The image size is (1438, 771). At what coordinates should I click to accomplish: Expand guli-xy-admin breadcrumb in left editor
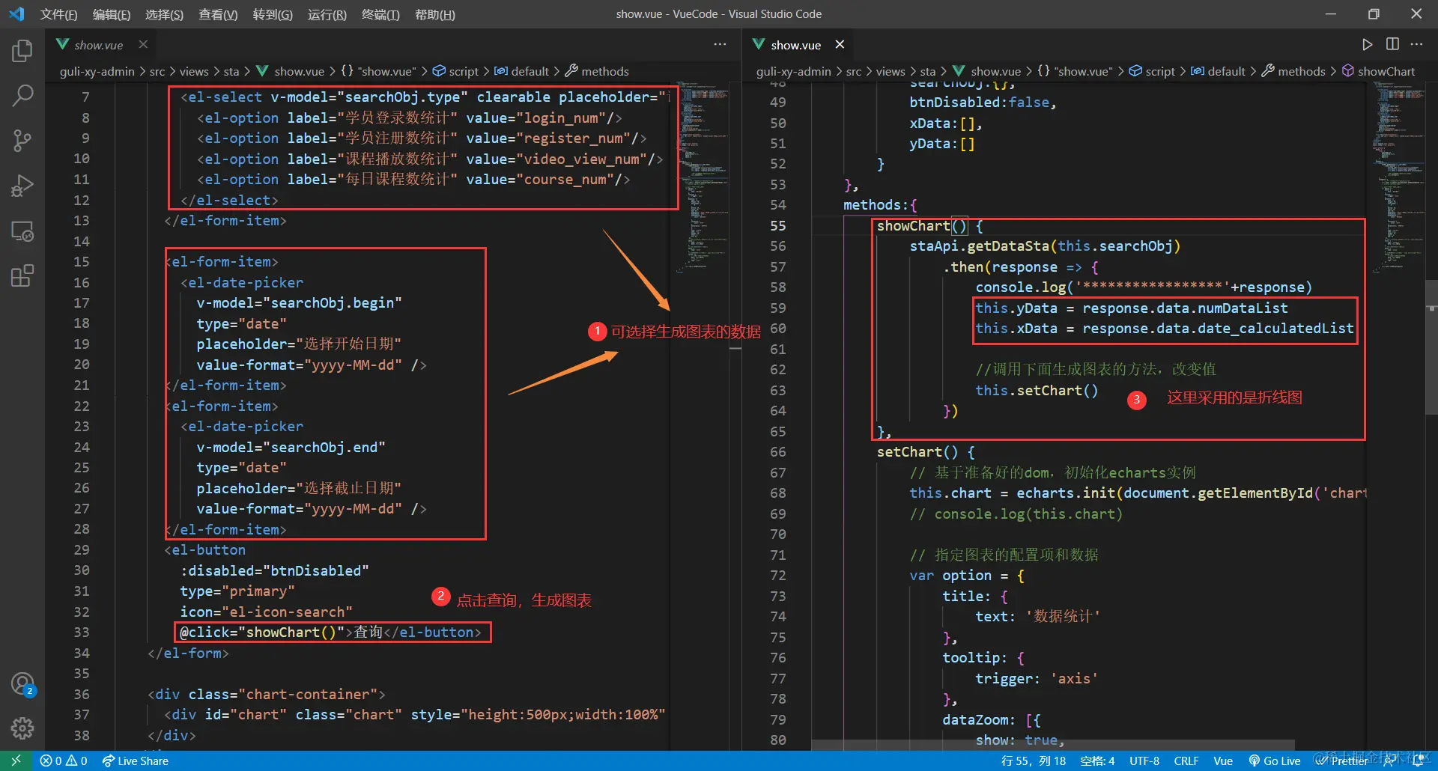point(97,71)
